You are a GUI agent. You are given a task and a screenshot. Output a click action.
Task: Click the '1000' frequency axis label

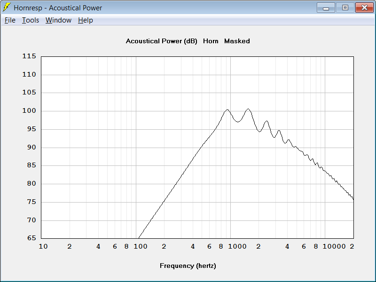[x=237, y=246]
